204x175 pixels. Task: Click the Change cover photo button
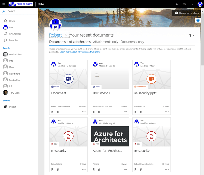186,13
